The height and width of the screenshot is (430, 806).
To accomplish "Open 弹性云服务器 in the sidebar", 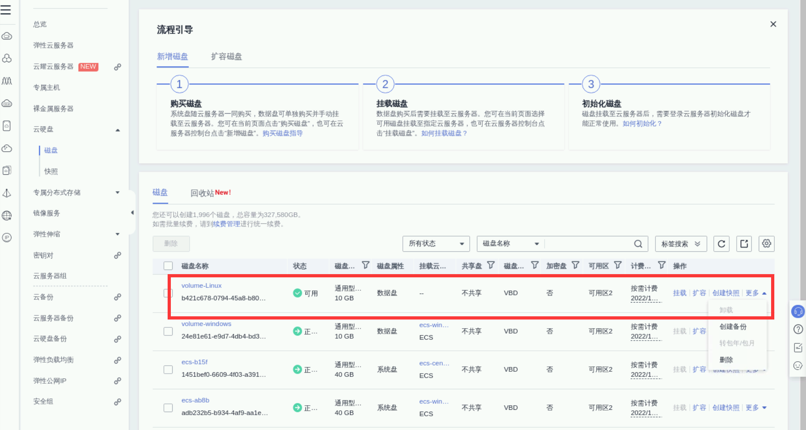I will [53, 45].
